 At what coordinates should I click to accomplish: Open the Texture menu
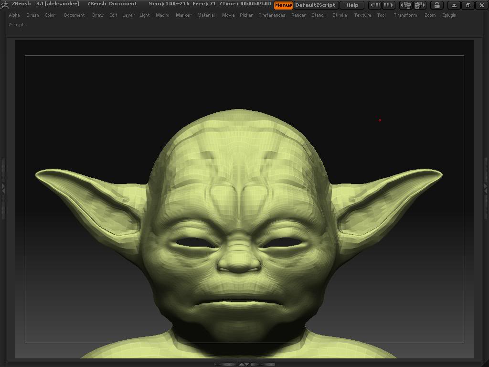[x=363, y=15]
